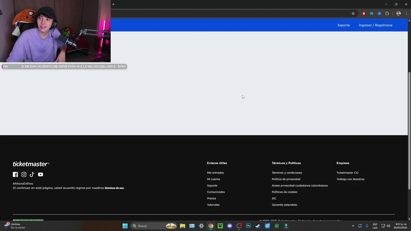The height and width of the screenshot is (231, 411).
Task: Open Ticketmaster's TikTok page
Action: pos(32,175)
